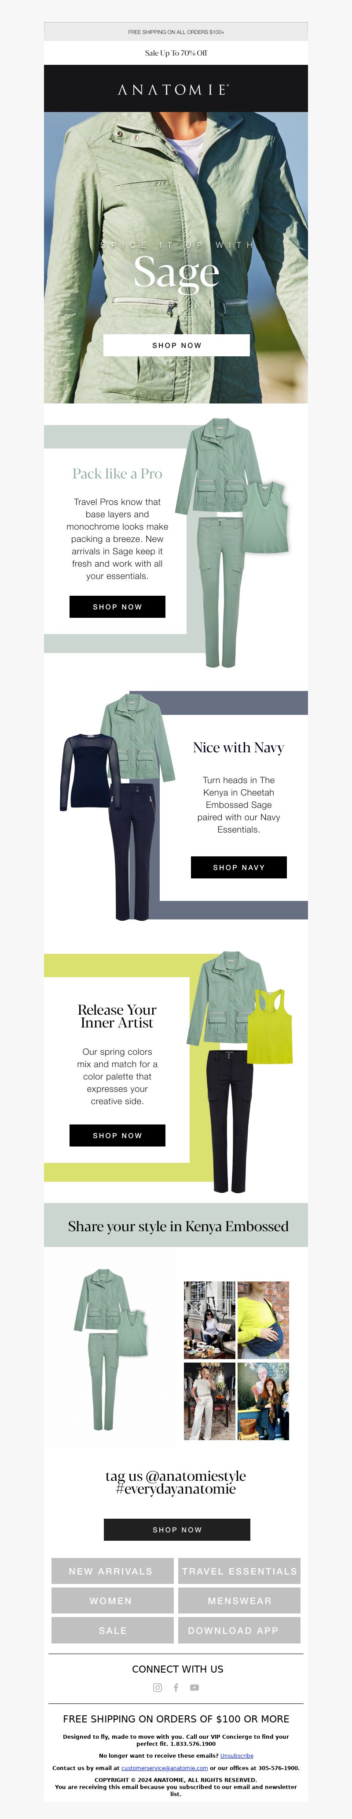Image resolution: width=352 pixels, height=1819 pixels.
Task: Open the Facebook social icon
Action: point(176,1688)
